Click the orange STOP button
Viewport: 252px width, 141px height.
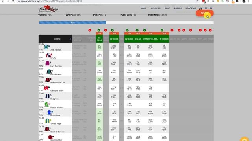[x=205, y=13]
